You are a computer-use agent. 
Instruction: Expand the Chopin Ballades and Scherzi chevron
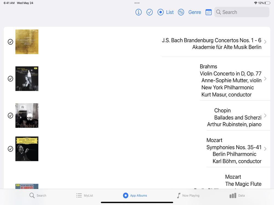265,116
